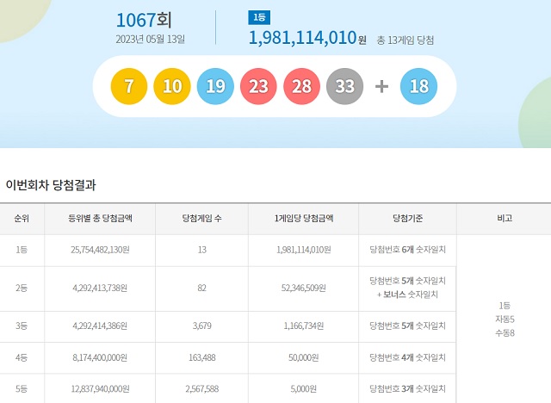Click the 순위 column header
551x403 pixels.
(22, 219)
